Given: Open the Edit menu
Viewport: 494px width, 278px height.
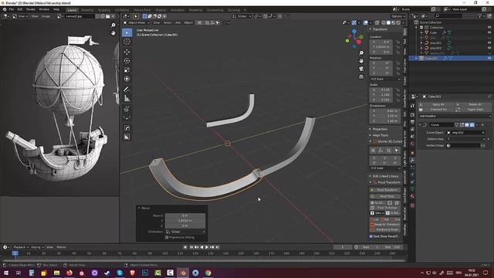Looking at the screenshot, I should point(20,9).
